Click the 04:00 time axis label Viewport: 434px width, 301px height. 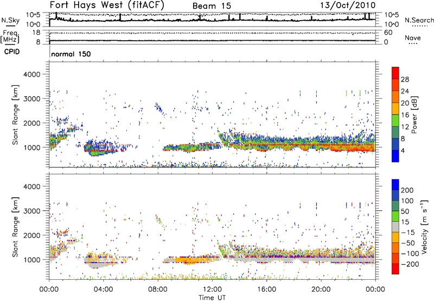[x=104, y=290]
